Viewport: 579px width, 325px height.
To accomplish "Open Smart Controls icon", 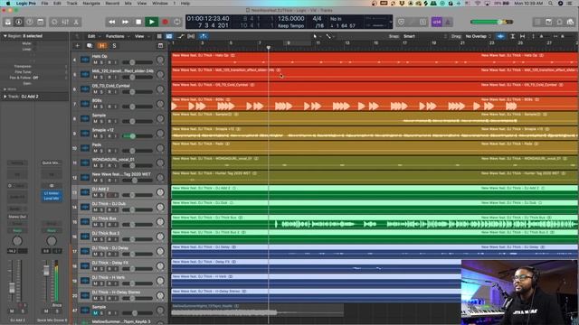I will click(x=54, y=22).
